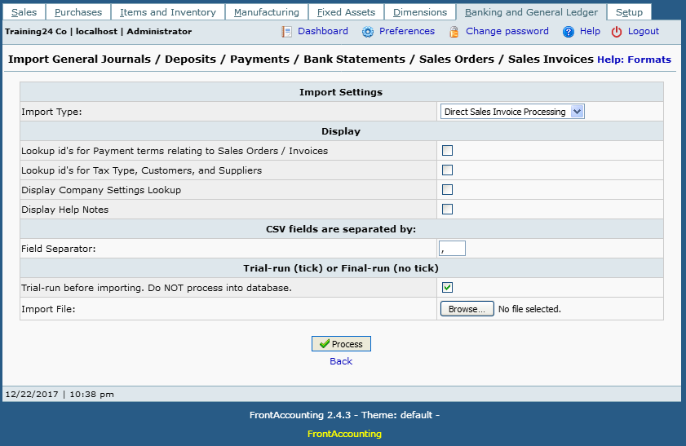The image size is (686, 446).
Task: Select the Banking and General Ledger tab
Action: click(x=531, y=12)
